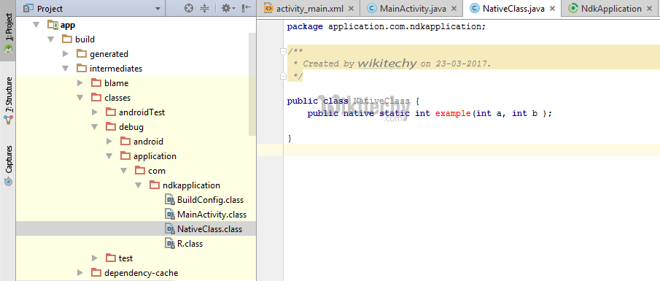
Task: Click the ndkapplication folder icon
Action: [x=155, y=185]
